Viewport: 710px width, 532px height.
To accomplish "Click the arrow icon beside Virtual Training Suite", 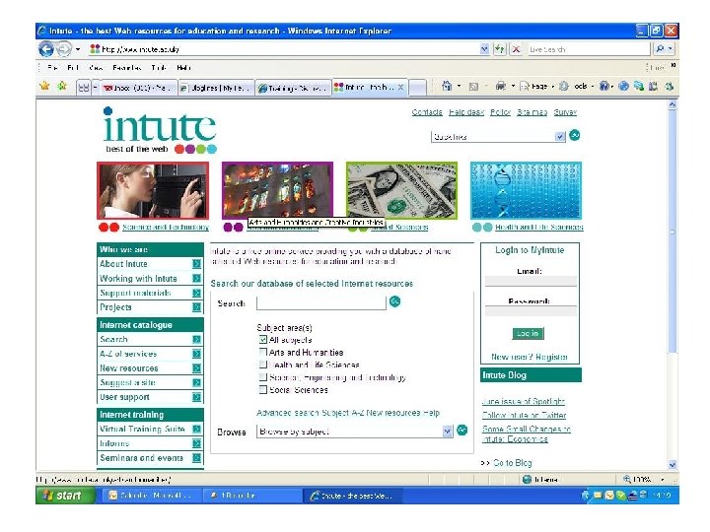I will tap(196, 429).
